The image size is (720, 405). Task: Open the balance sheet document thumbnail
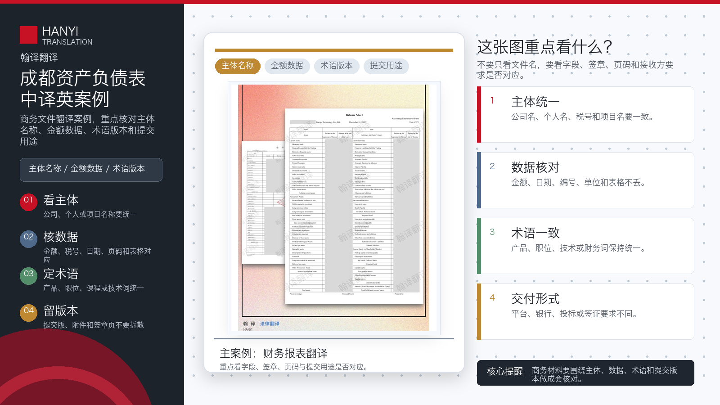[x=333, y=208]
